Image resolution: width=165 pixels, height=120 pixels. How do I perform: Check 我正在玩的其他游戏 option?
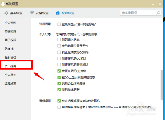(x=59, y=65)
